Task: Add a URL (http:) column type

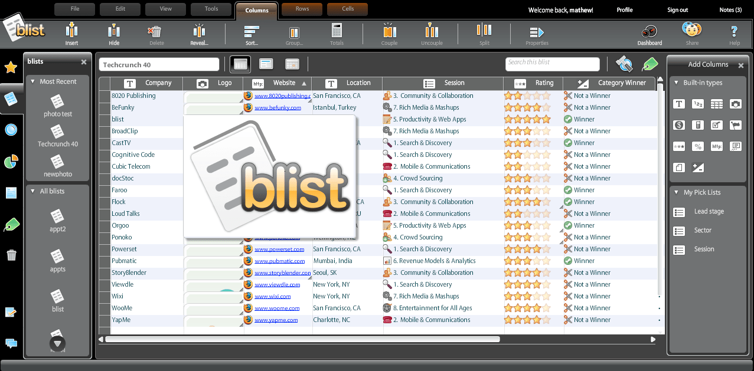Action: tap(716, 146)
